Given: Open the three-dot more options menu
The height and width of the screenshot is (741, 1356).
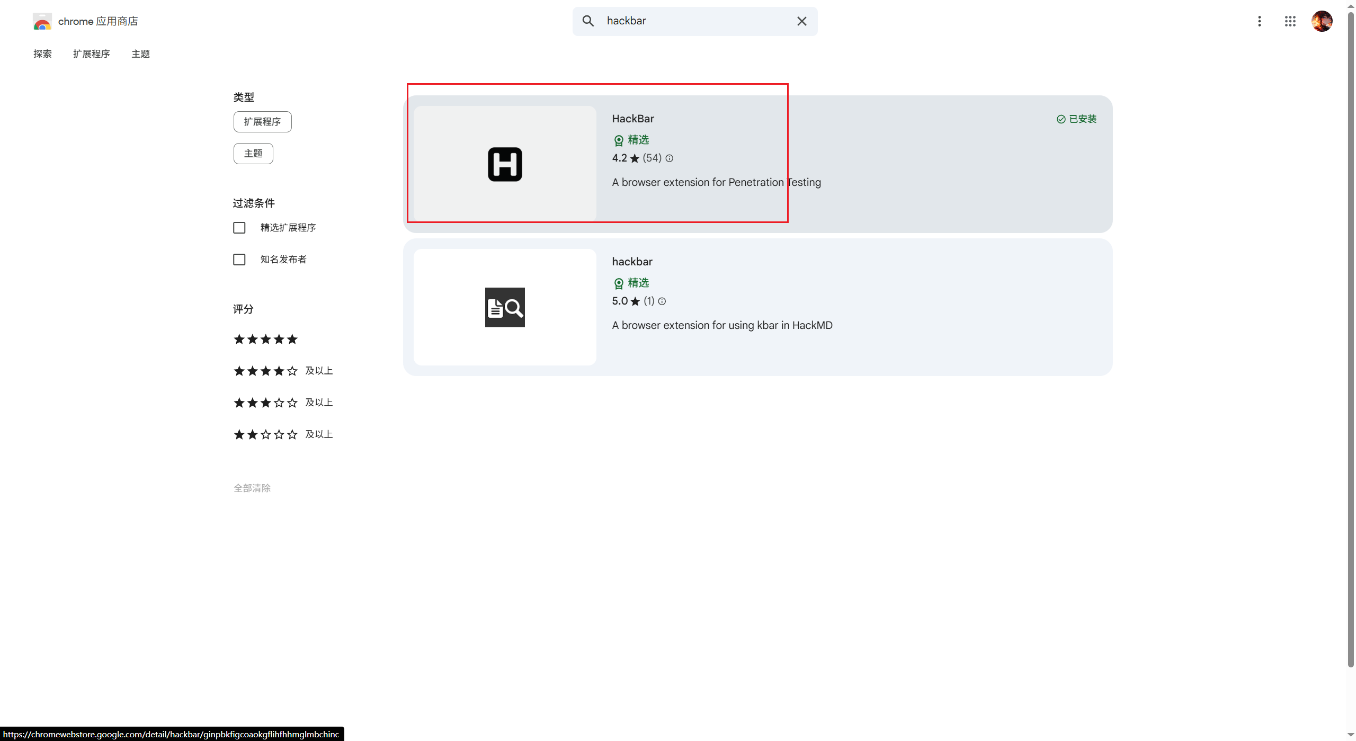Looking at the screenshot, I should point(1259,21).
